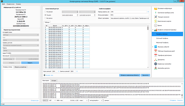Collapse the Профили измерений tree node

click(x=153, y=30)
